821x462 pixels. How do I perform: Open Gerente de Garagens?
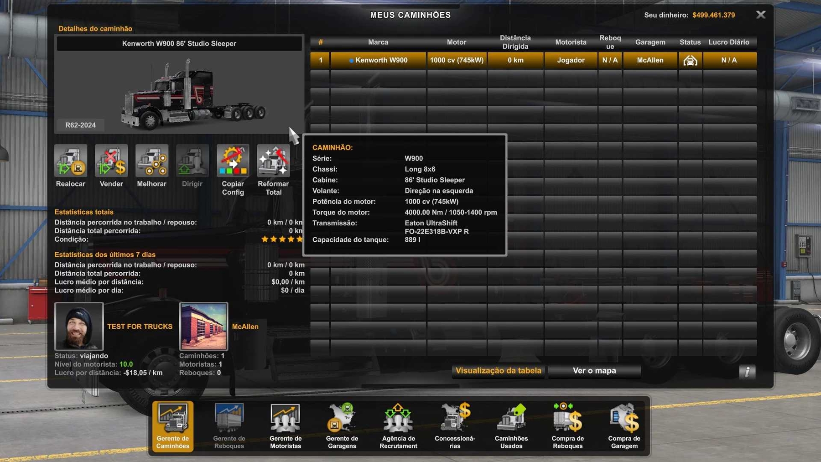pyautogui.click(x=342, y=426)
